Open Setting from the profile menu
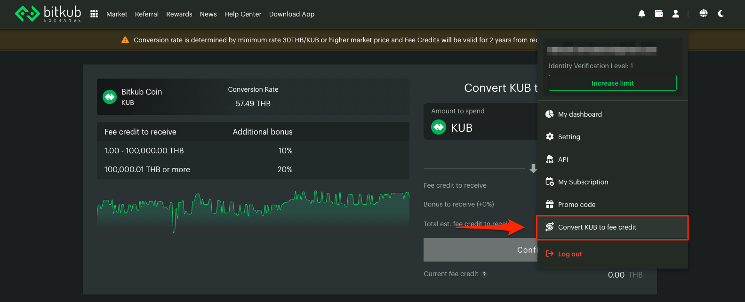Viewport: 745px width, 302px height. pyautogui.click(x=612, y=136)
